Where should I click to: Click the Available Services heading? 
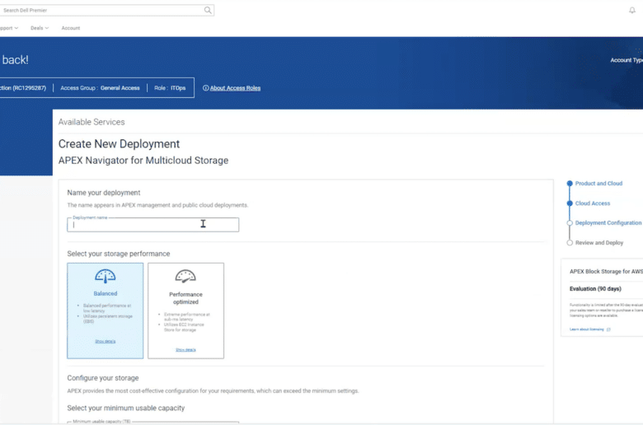(x=92, y=122)
